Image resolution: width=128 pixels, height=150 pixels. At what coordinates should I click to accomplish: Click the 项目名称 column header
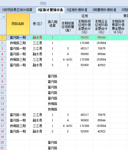point(18,24)
